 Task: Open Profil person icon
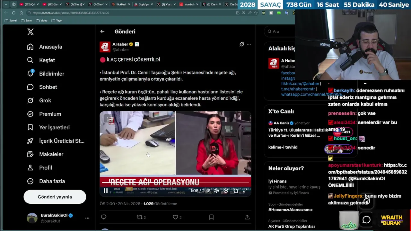[x=30, y=167]
